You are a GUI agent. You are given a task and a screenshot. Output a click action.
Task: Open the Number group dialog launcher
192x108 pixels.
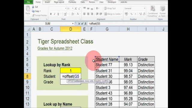tap(145, 19)
